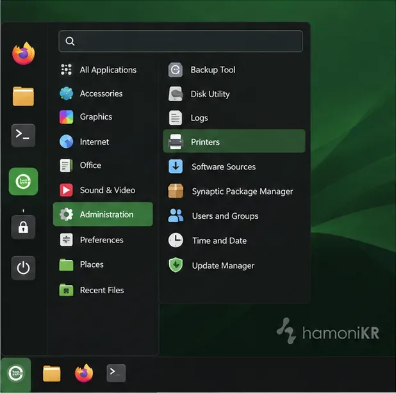
Task: Click the Office document icon
Action: (x=66, y=165)
